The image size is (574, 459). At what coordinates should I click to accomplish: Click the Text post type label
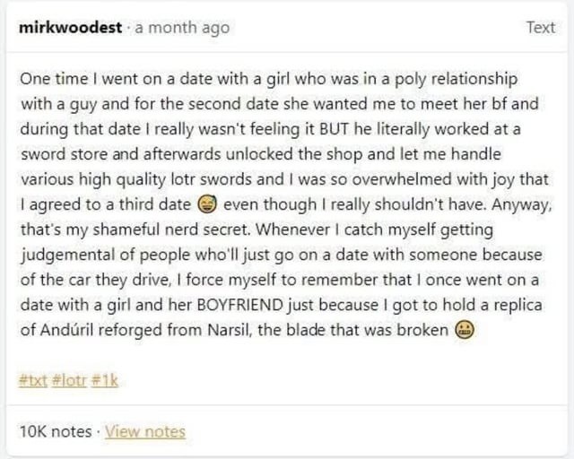(540, 28)
